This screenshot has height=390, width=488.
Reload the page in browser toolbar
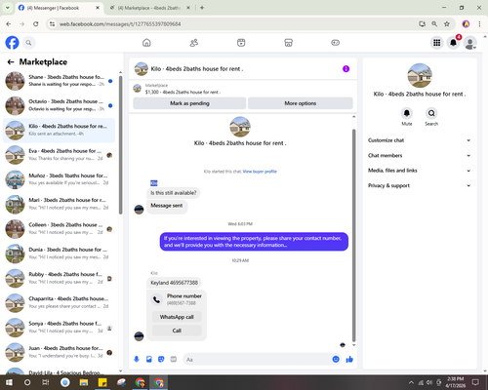[x=36, y=23]
